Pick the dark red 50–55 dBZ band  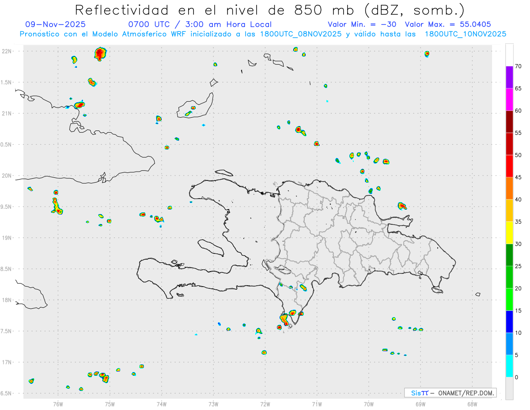tap(509, 144)
